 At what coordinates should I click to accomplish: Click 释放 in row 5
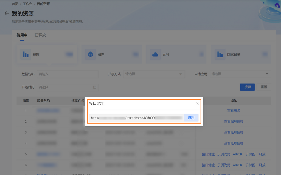pyautogui.click(x=262, y=154)
